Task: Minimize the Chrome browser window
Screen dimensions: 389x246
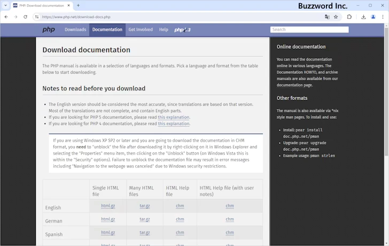Action: [358, 5]
